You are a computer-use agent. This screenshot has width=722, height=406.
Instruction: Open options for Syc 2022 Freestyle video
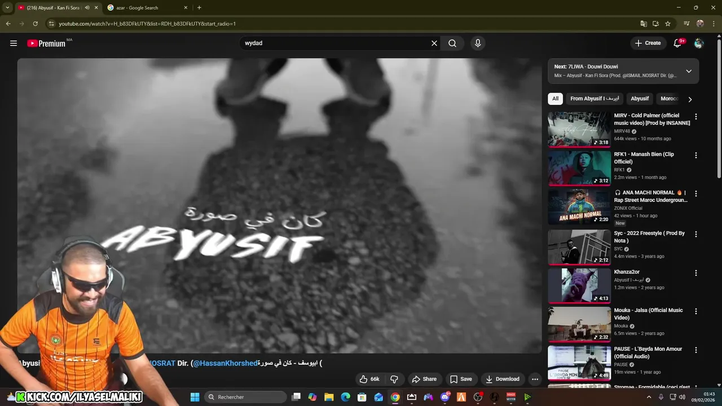tap(695, 234)
